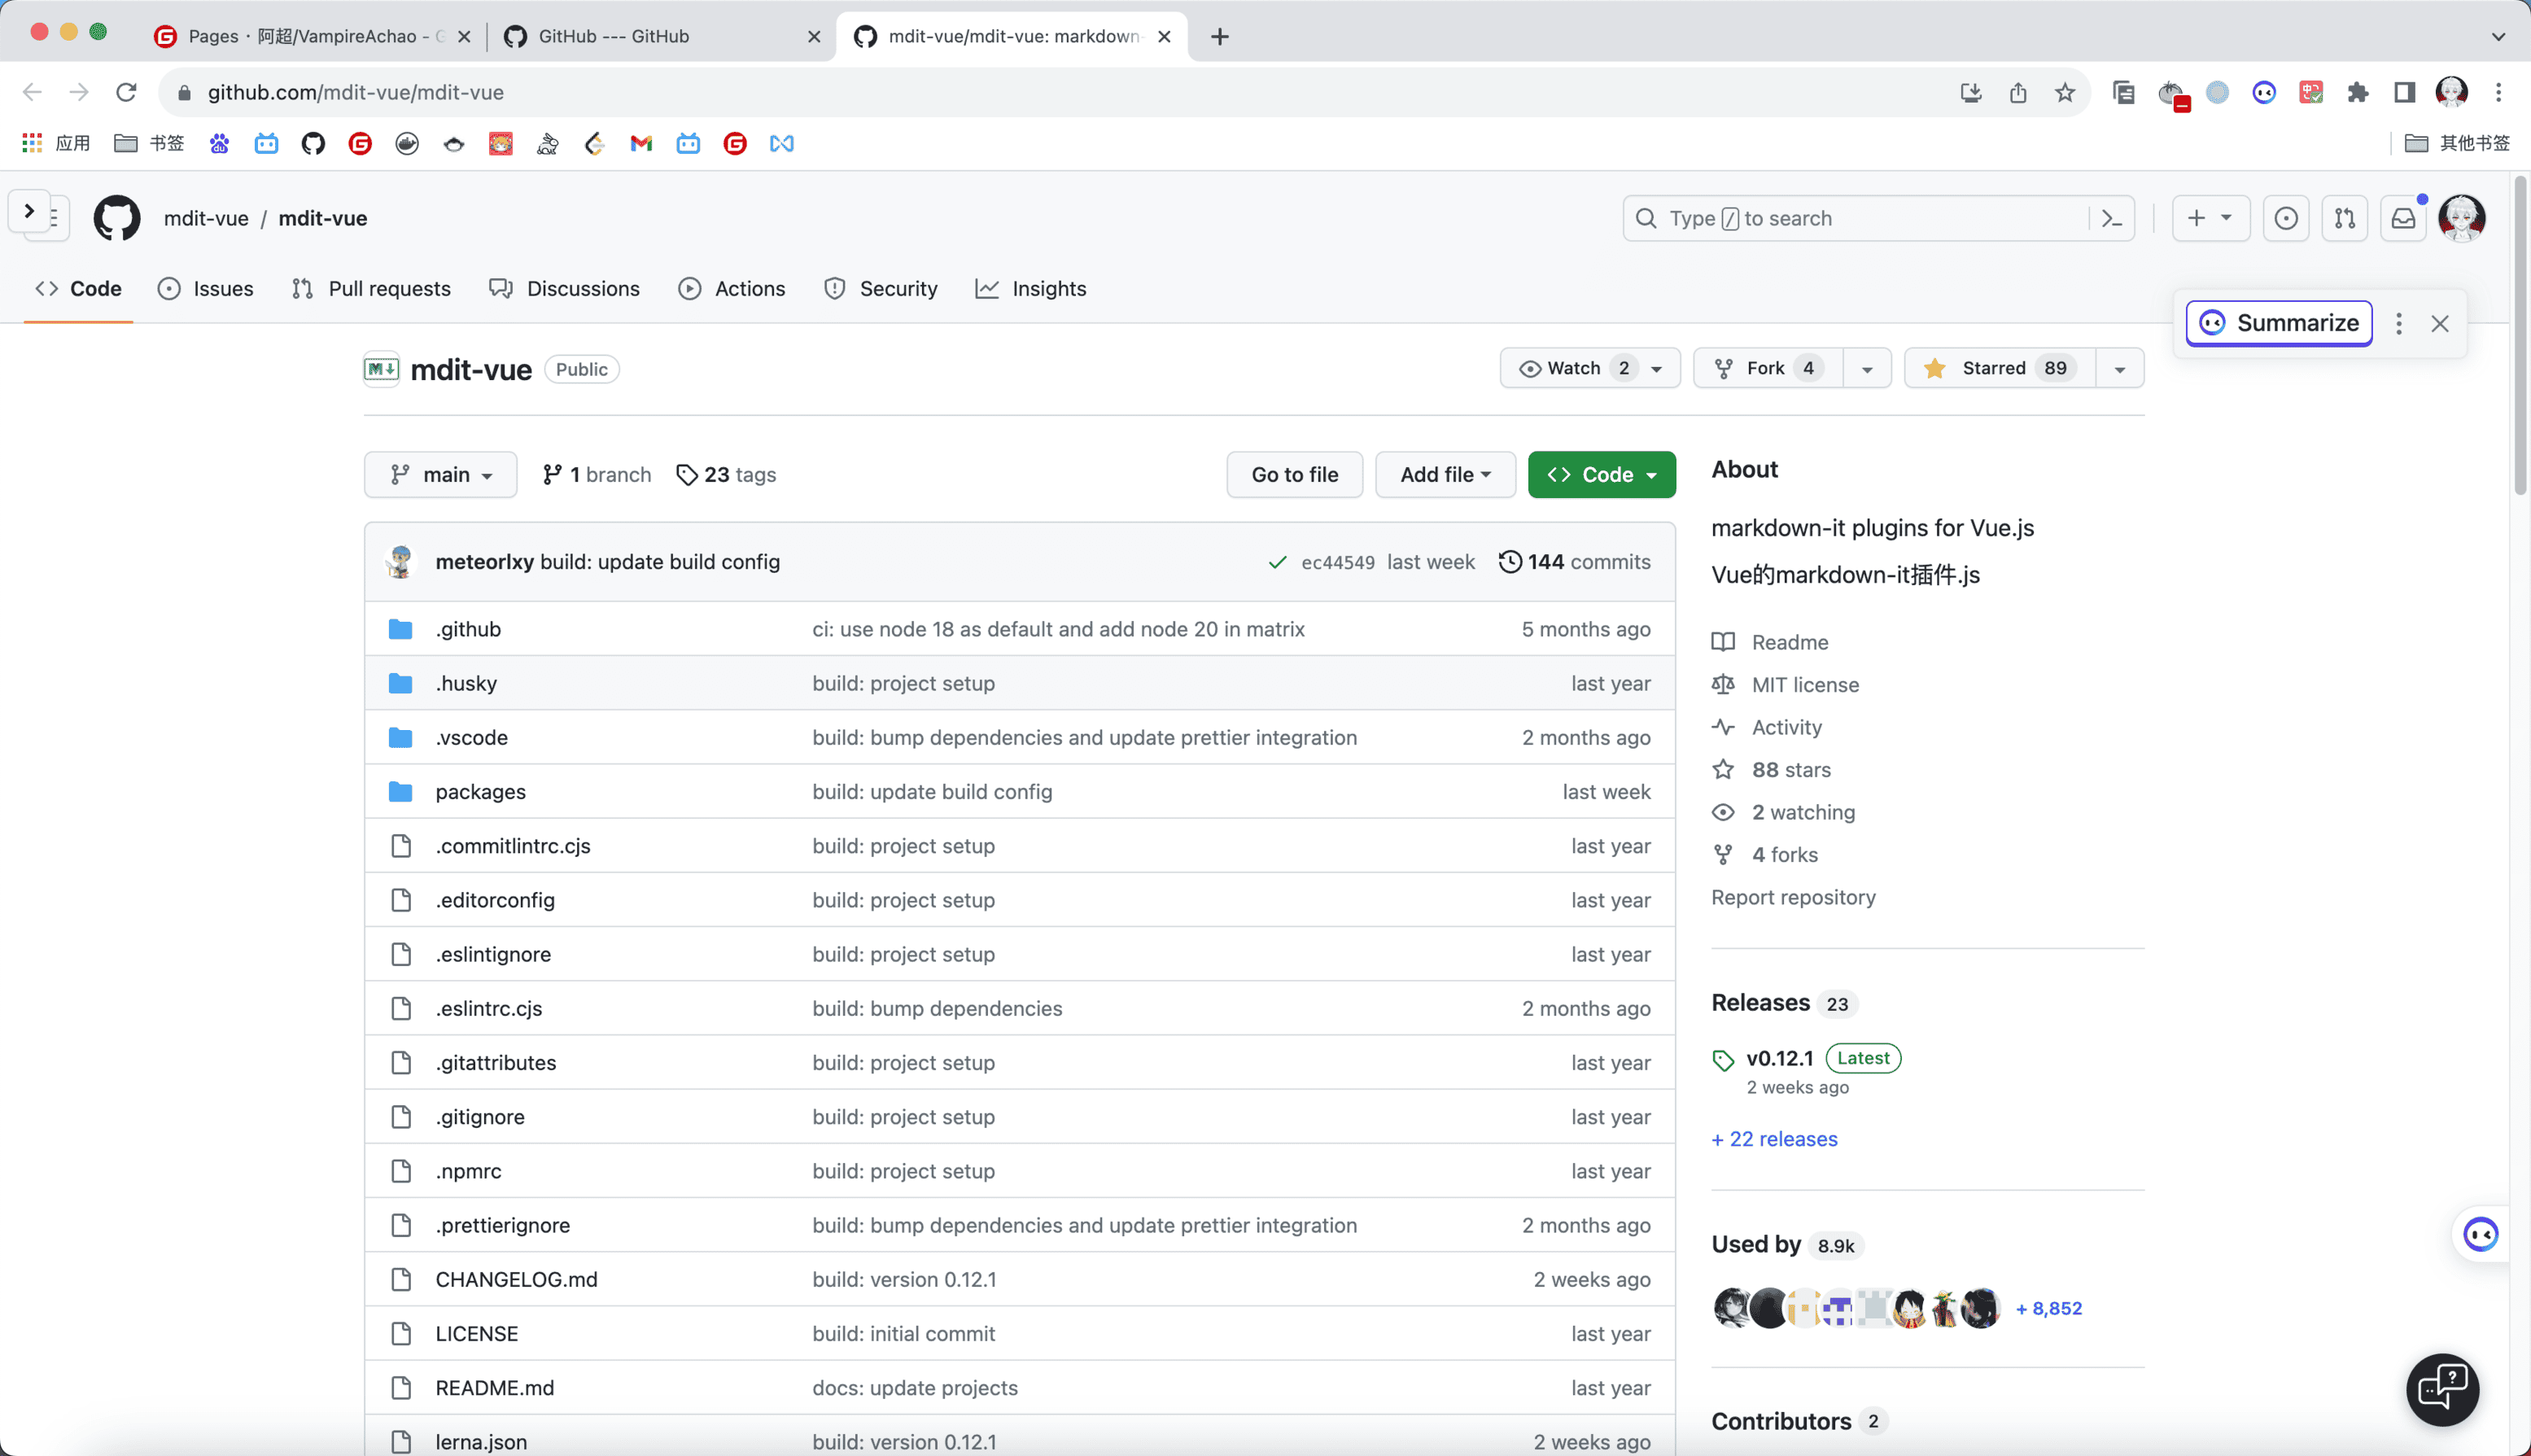The image size is (2531, 1456).
Task: Open the GitHub notifications inbox icon
Action: click(x=2403, y=218)
